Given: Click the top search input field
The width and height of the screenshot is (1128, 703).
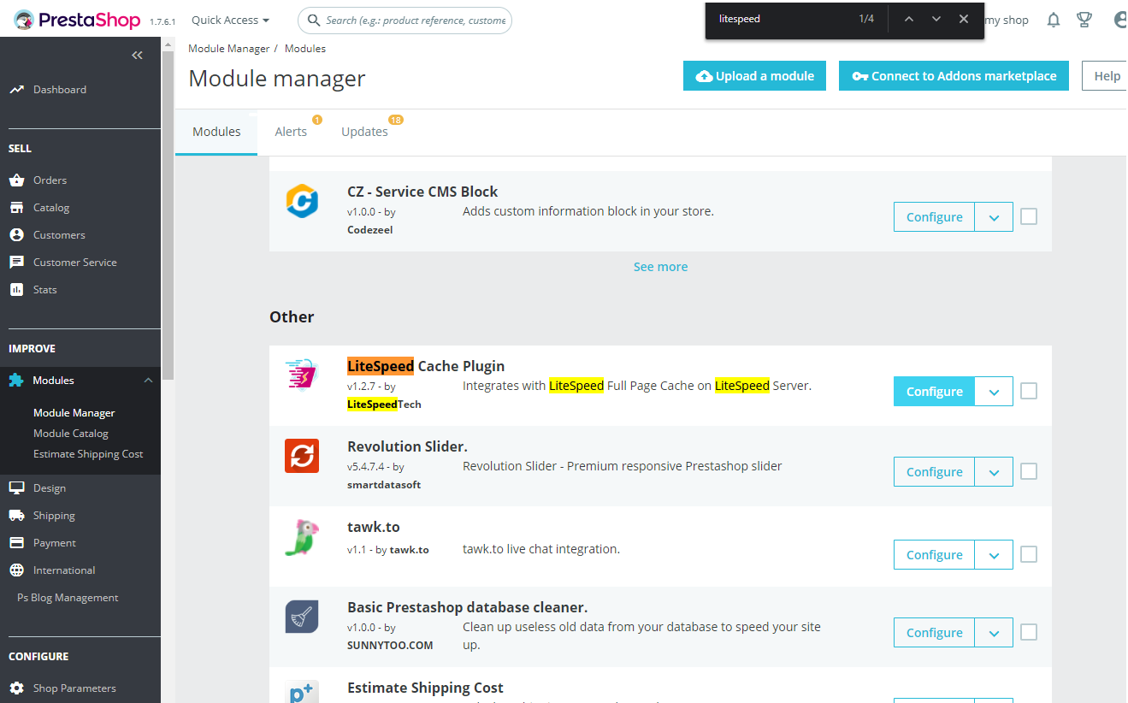Looking at the screenshot, I should click(405, 20).
